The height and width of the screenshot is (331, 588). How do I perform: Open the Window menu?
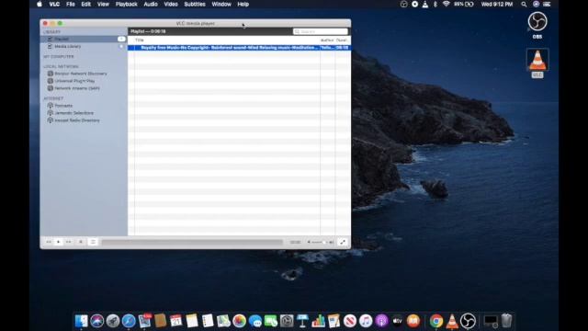[221, 4]
